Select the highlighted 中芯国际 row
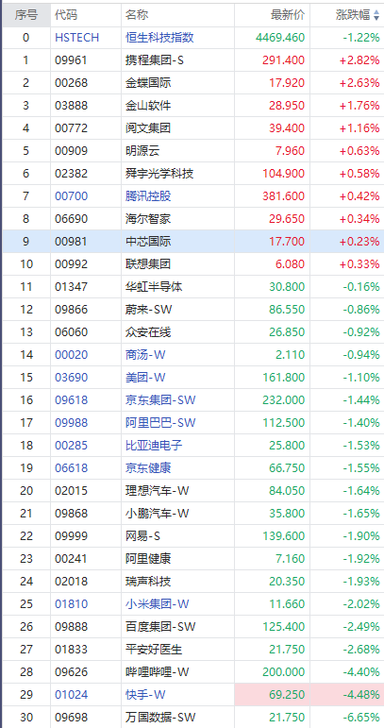 point(192,242)
